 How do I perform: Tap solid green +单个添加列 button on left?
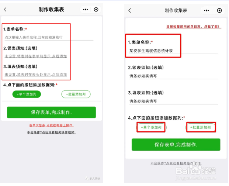[27, 94]
